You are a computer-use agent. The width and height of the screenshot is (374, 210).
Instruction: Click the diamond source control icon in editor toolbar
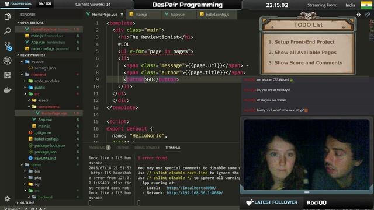358,15
